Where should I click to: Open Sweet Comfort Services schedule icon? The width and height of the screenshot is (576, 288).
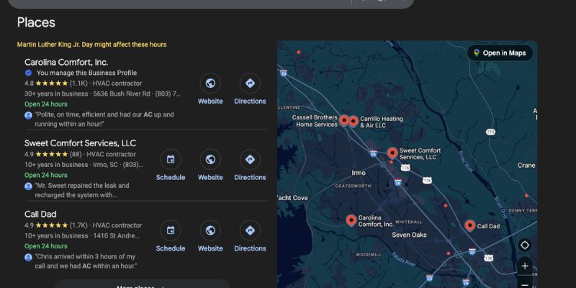pyautogui.click(x=171, y=159)
